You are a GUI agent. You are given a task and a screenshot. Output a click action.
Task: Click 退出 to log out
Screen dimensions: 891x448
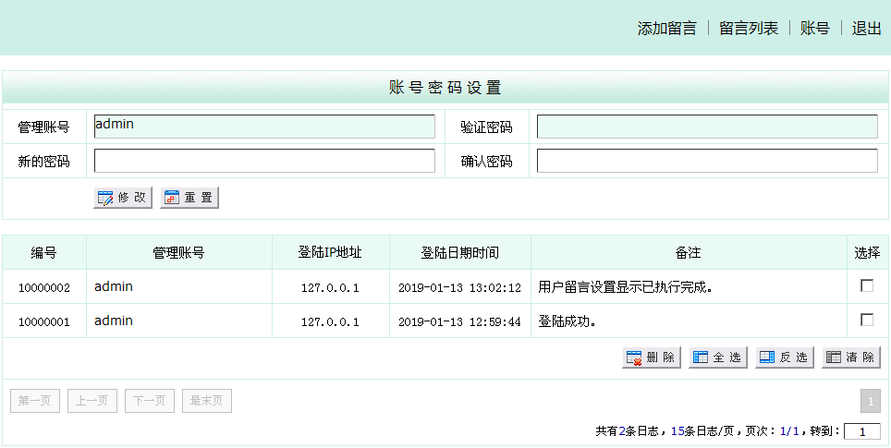tap(866, 29)
